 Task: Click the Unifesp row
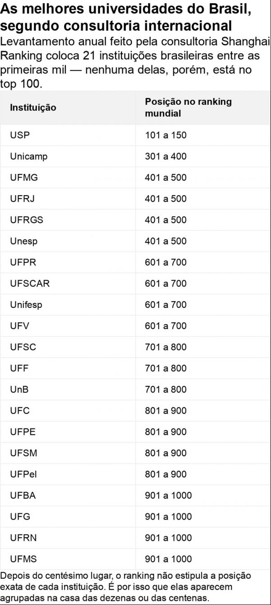135,305
